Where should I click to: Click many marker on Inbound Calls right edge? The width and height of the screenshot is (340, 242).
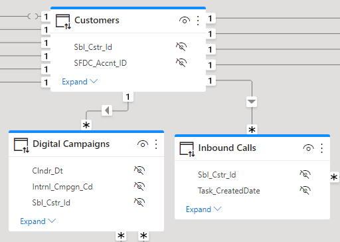(x=334, y=177)
